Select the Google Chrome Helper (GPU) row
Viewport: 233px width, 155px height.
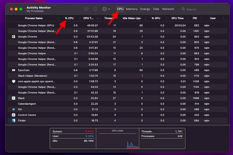(117, 25)
